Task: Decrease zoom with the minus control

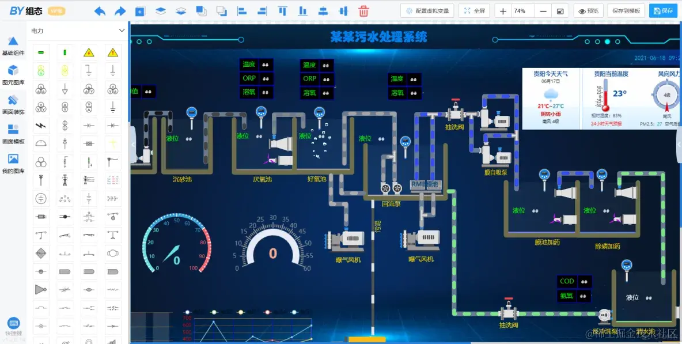Action: click(542, 10)
